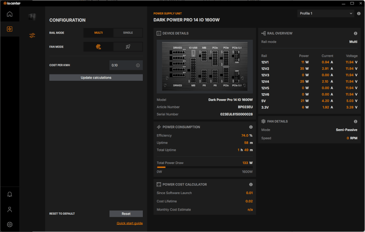Click the Voltage column header in rail table

[351, 56]
